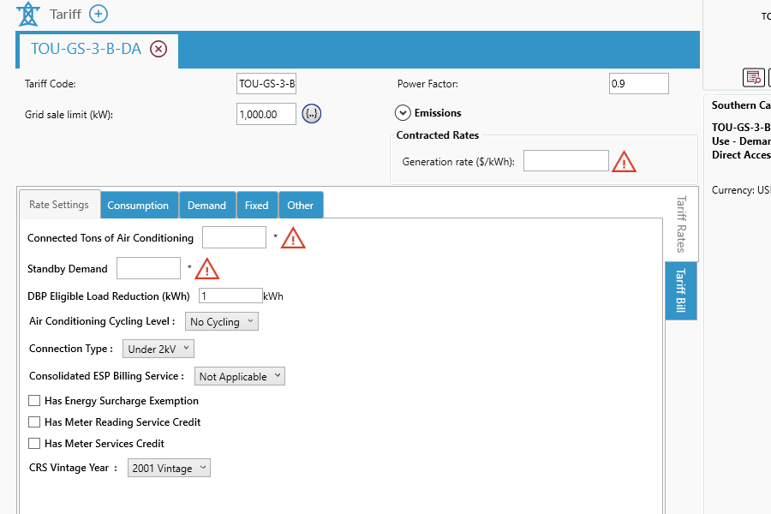This screenshot has width=771, height=514.
Task: Switch to the Consumption tab
Action: 138,206
